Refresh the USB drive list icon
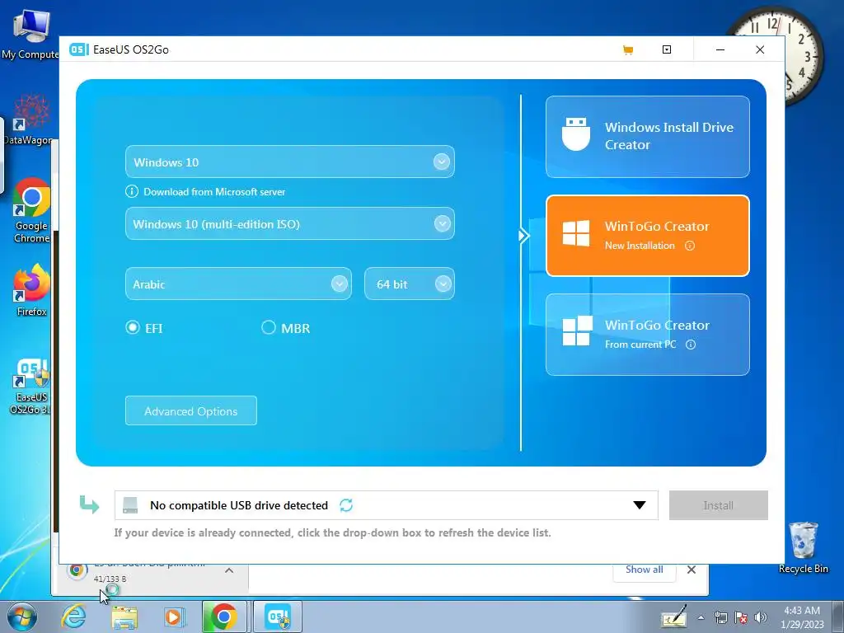The height and width of the screenshot is (633, 844). [346, 505]
